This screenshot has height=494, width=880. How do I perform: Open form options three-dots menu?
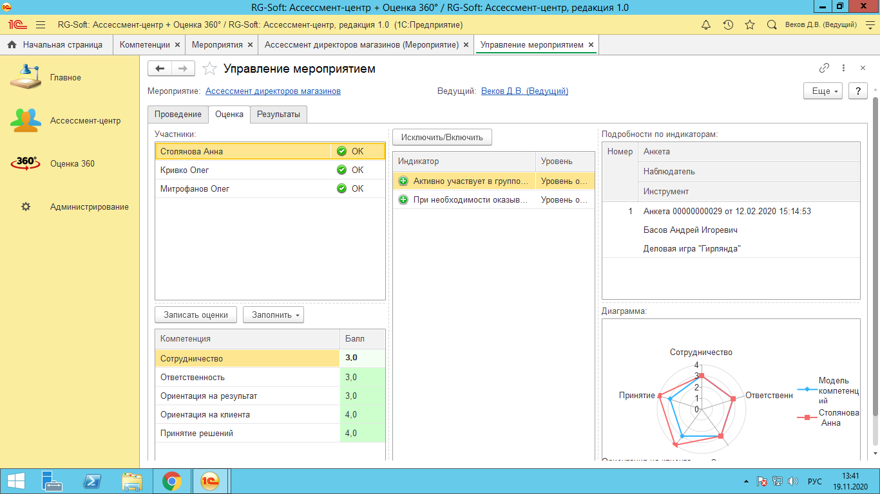pyautogui.click(x=843, y=68)
